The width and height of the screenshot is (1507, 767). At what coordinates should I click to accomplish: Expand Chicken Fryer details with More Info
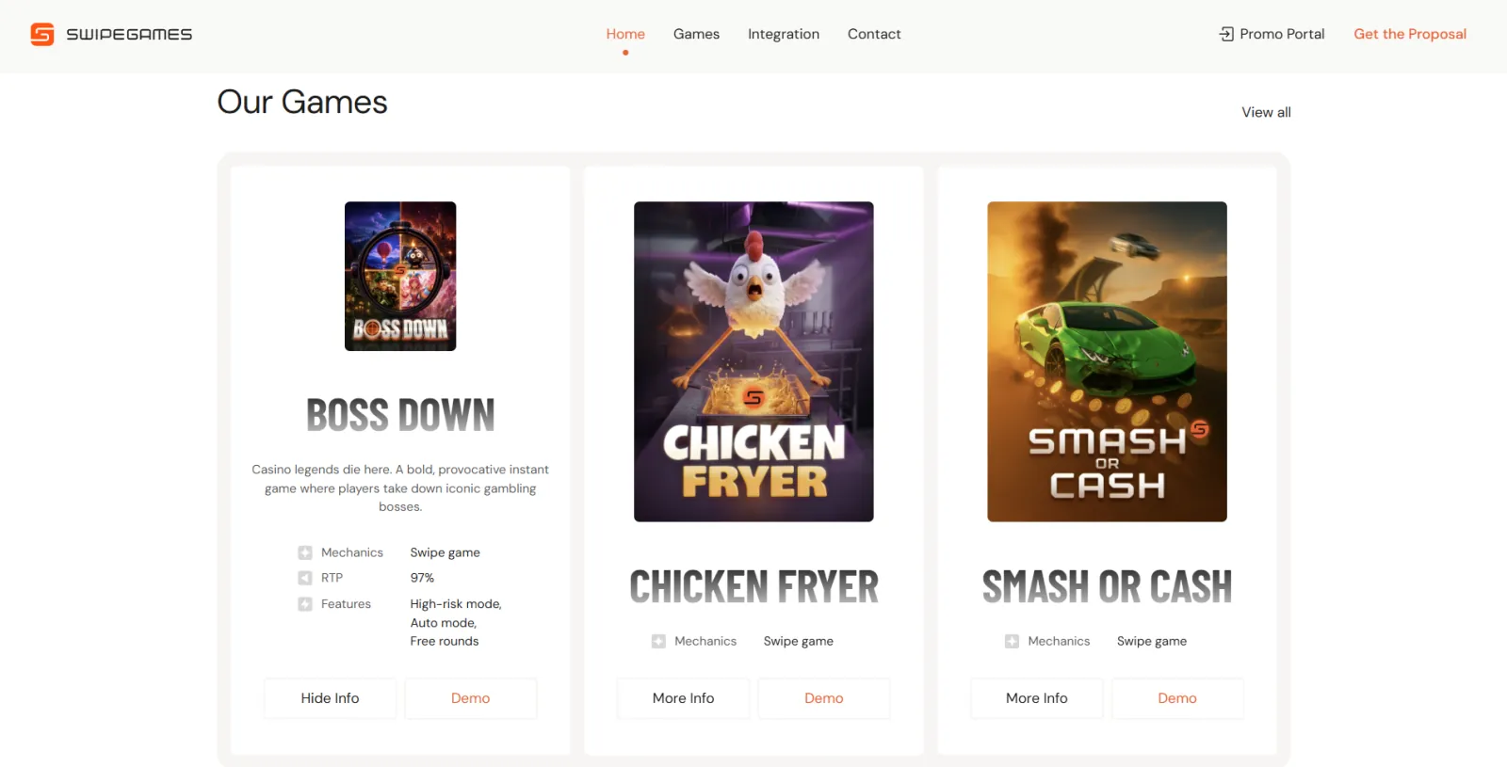point(683,698)
